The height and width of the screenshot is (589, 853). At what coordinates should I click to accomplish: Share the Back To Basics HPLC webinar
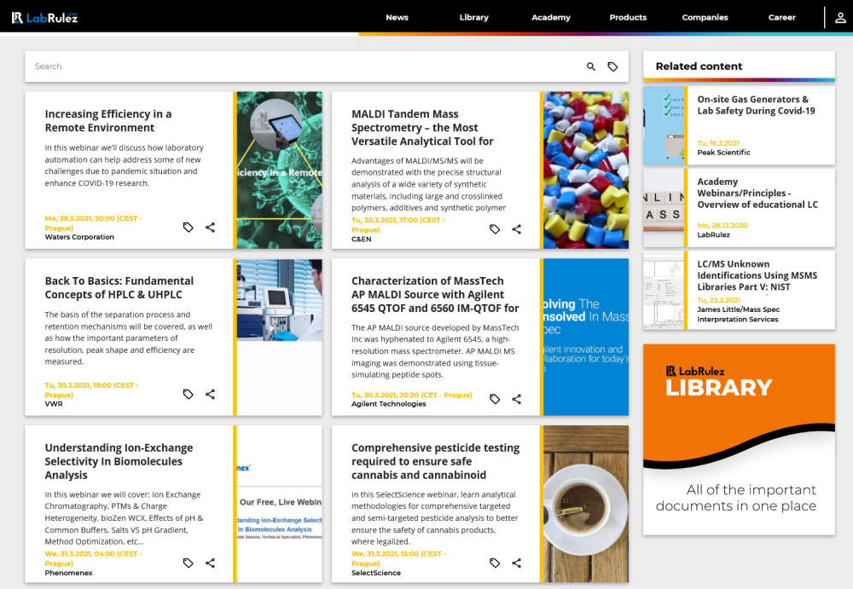tap(210, 395)
